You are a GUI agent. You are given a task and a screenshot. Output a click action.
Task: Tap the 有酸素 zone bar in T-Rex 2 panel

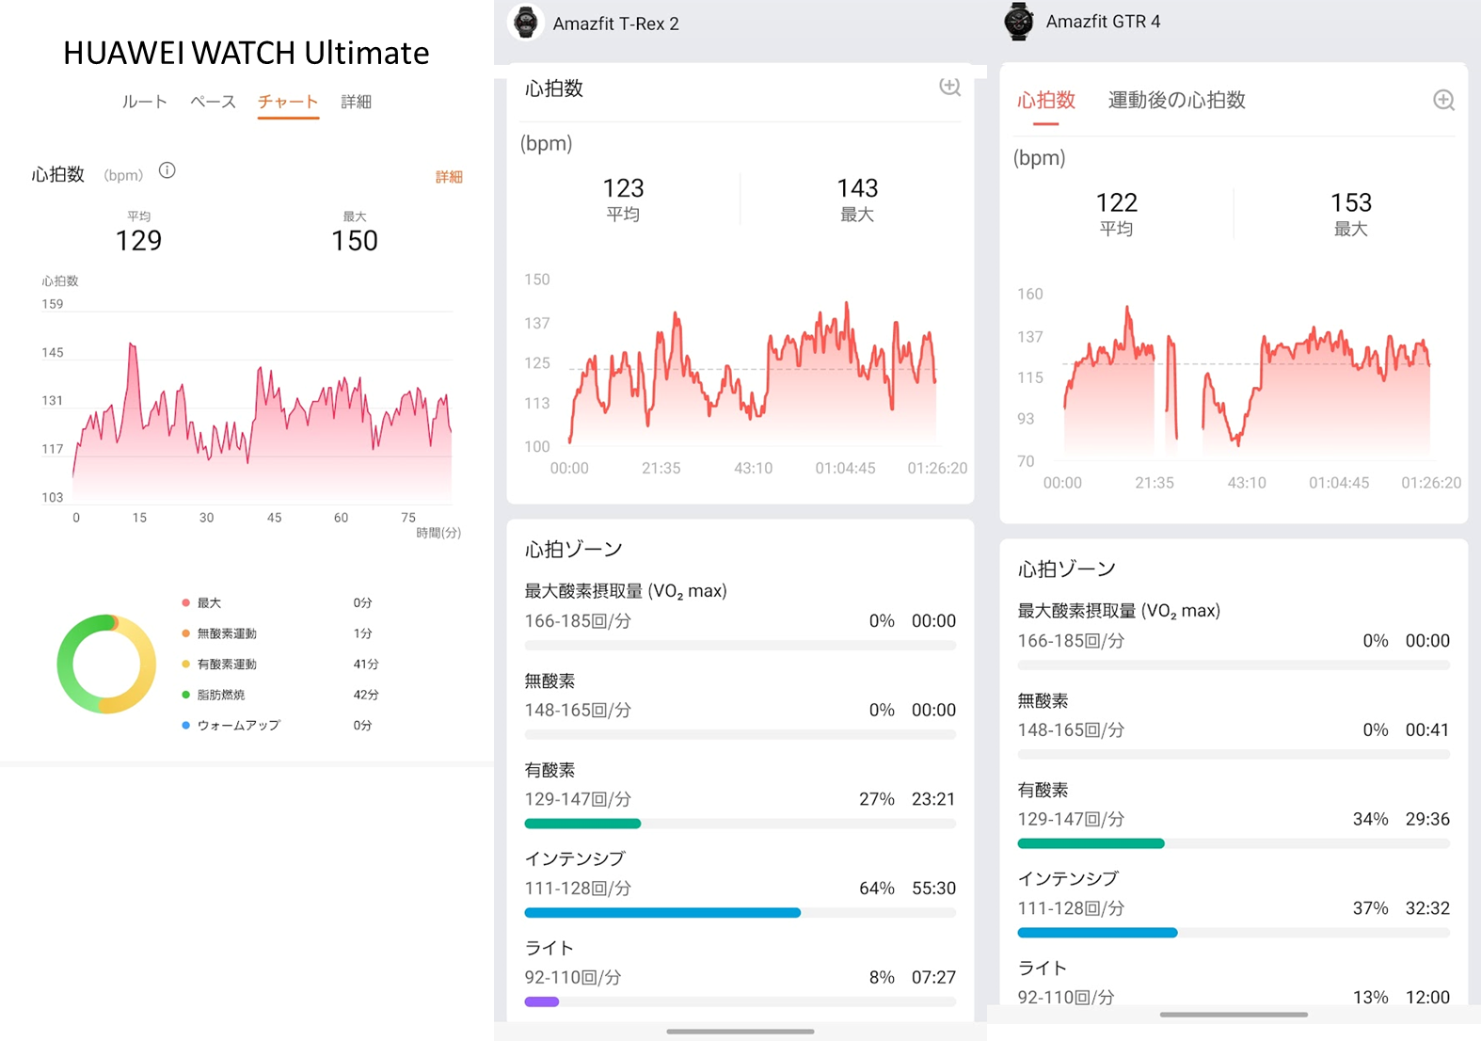tap(740, 824)
